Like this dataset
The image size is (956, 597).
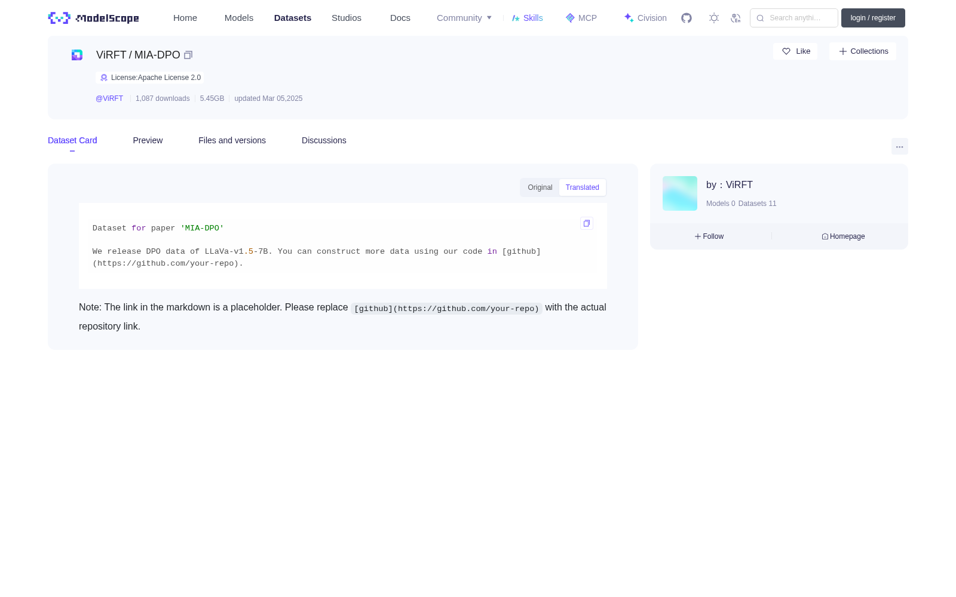click(x=795, y=51)
